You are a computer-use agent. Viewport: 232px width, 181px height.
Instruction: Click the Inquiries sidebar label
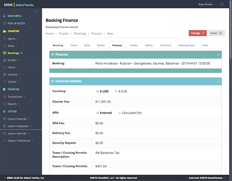click(x=13, y=75)
